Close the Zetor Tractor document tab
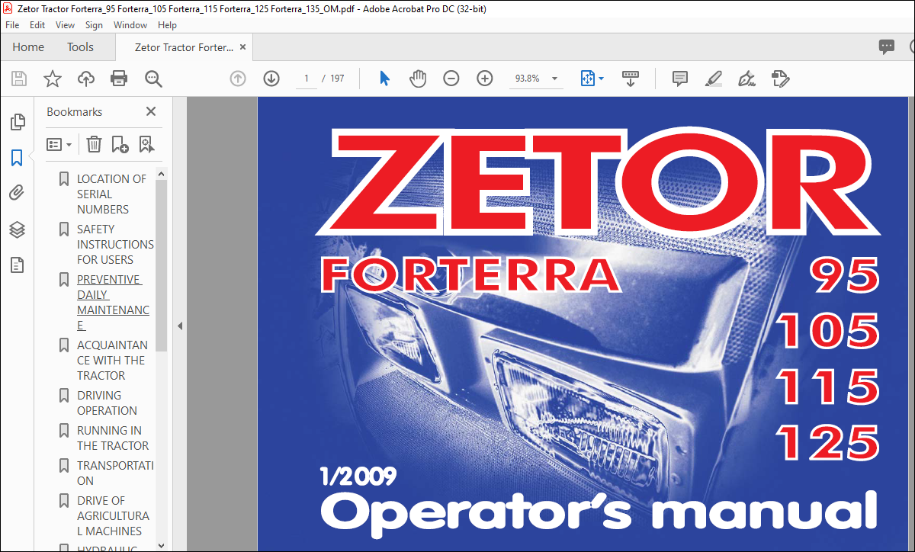 243,47
